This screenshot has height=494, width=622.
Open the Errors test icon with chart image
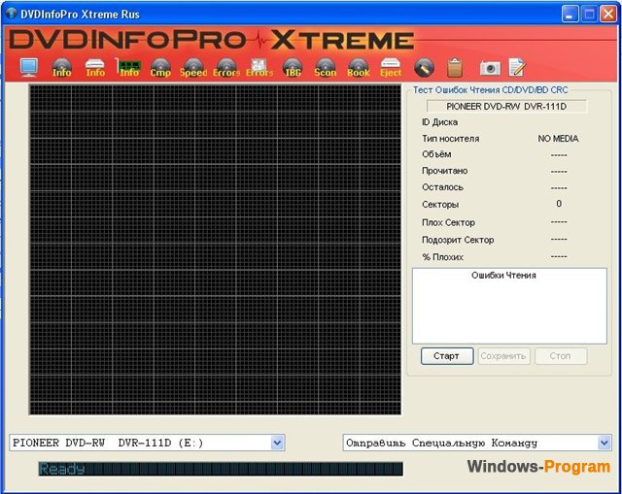pos(259,67)
